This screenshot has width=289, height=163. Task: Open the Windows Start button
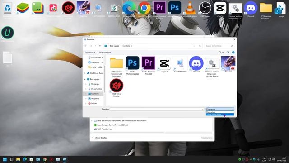point(5,159)
